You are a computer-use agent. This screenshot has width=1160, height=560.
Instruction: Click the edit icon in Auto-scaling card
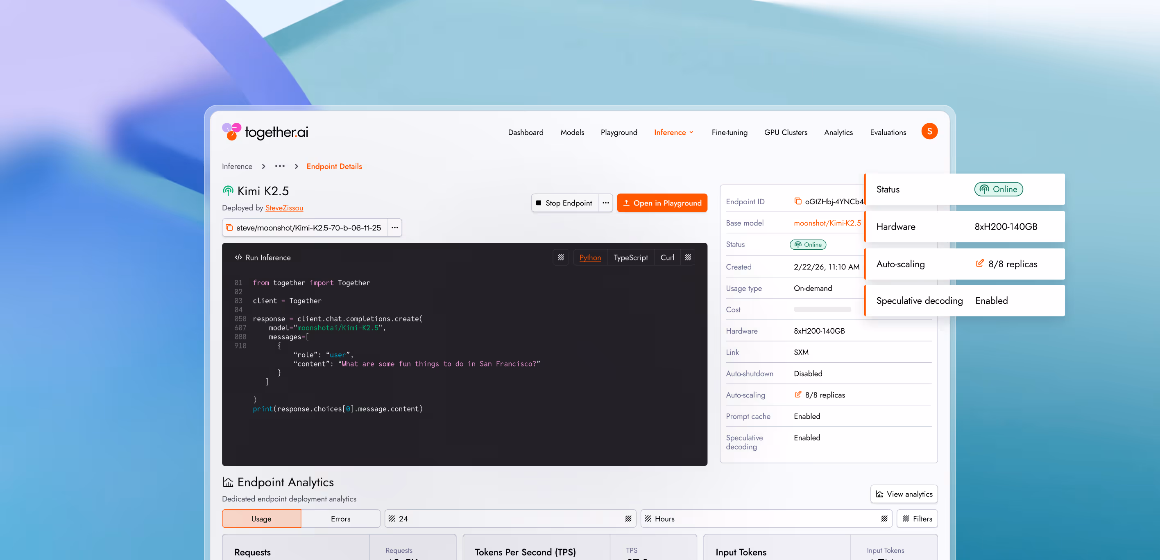pyautogui.click(x=979, y=264)
